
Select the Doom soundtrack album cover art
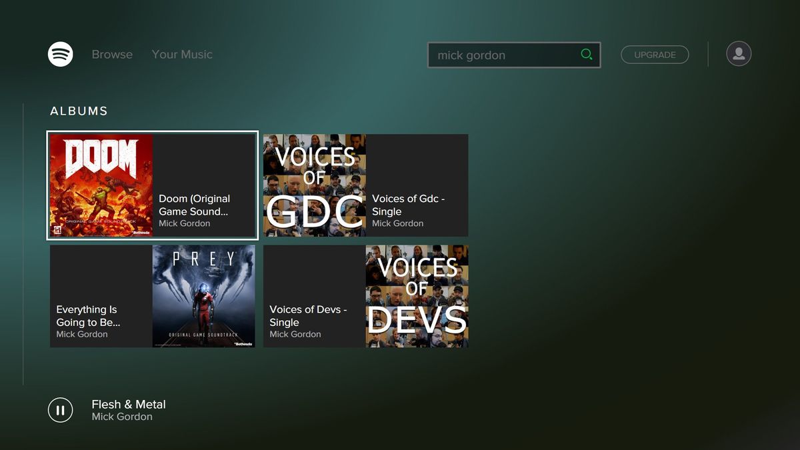click(100, 185)
